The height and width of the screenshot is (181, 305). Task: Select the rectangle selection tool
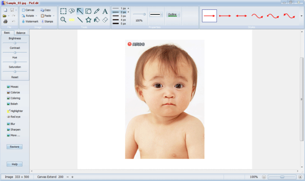[x=63, y=11]
